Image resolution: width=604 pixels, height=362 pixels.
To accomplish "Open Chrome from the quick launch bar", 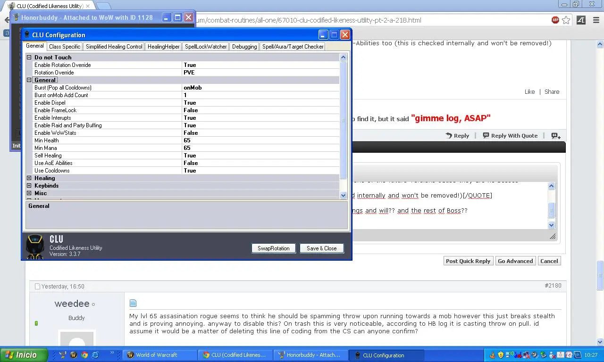I will pos(84,355).
